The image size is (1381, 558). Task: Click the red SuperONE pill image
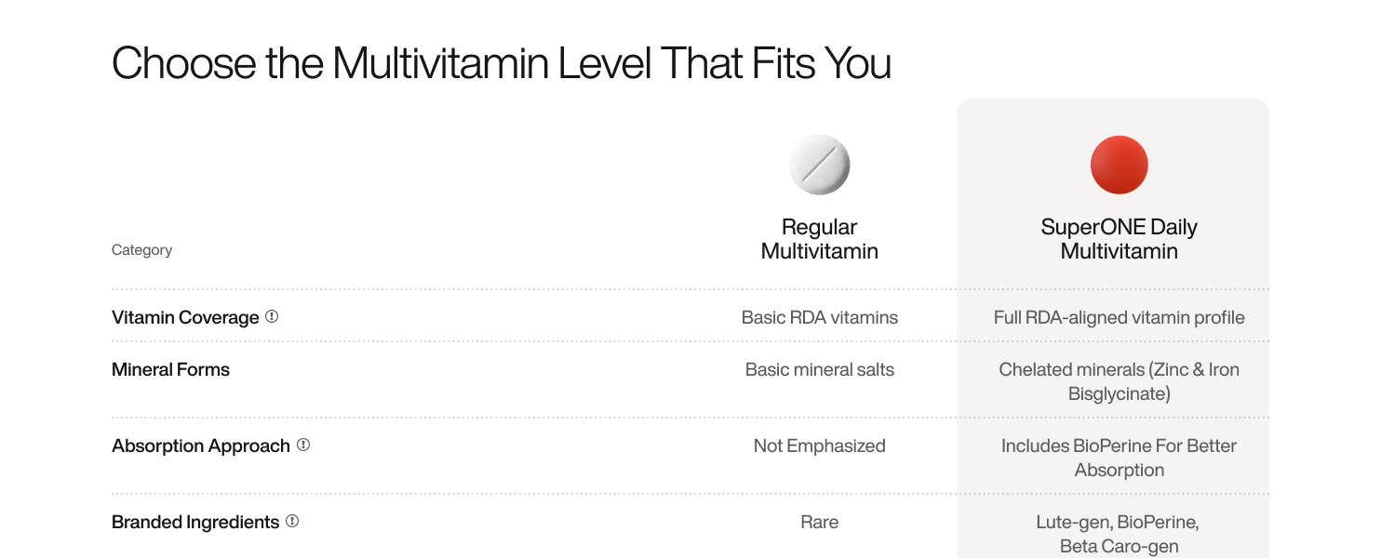(x=1120, y=165)
